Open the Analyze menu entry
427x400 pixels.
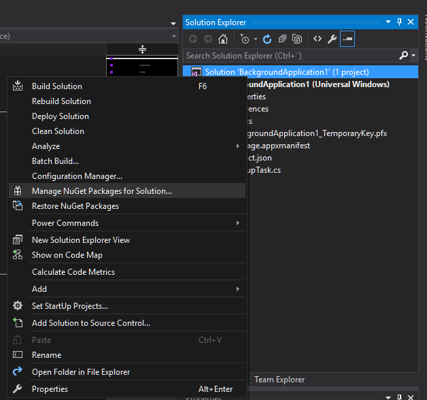(127, 146)
